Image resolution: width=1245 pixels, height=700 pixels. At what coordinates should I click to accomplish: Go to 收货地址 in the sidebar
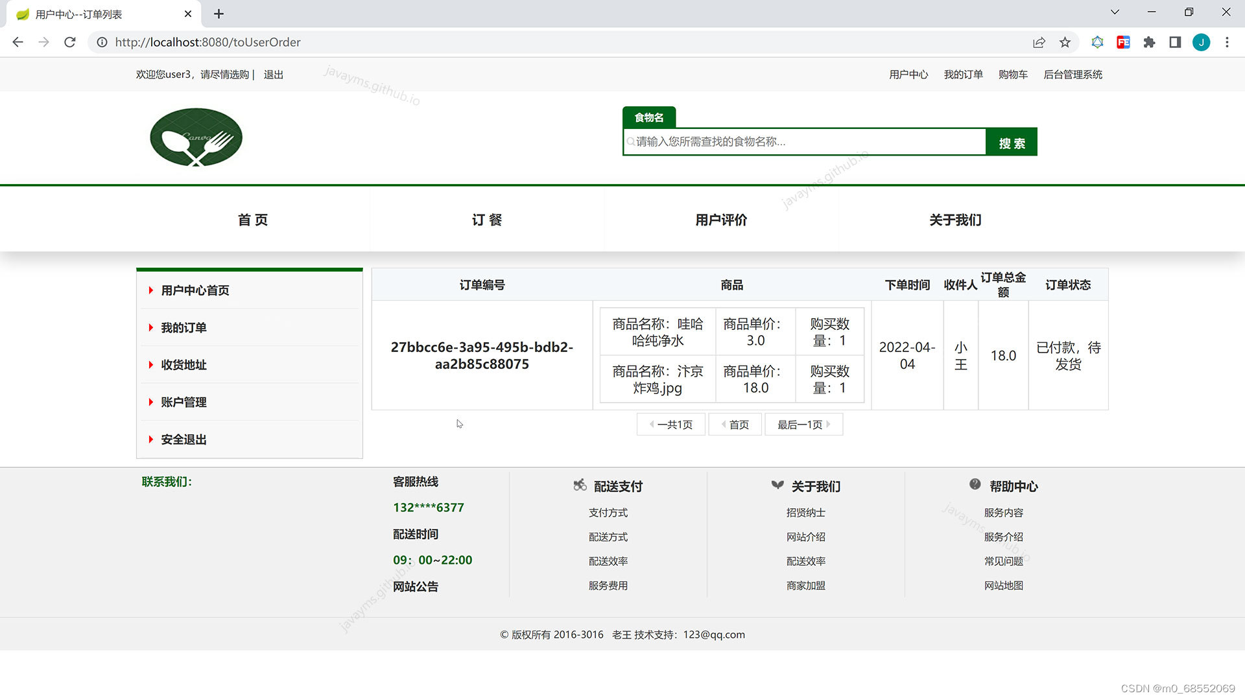click(184, 365)
